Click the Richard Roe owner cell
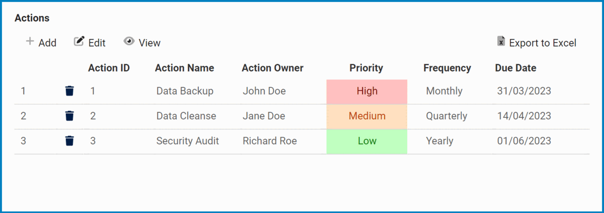 tap(270, 141)
